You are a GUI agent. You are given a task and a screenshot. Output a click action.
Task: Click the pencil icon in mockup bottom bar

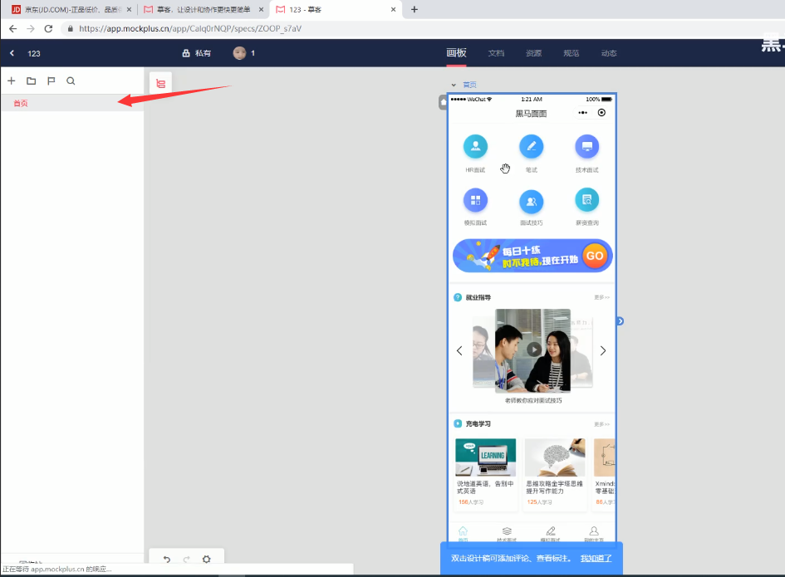coord(550,531)
